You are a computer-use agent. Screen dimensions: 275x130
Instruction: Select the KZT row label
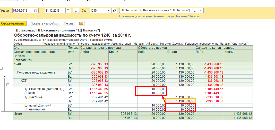[x=23, y=81]
